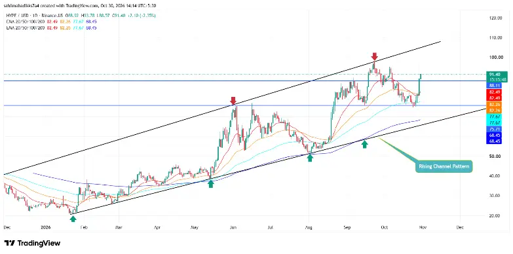Screen dimensions: 513x254
Task: Select the Rising Channel Pattern callout label
Action: pos(444,167)
